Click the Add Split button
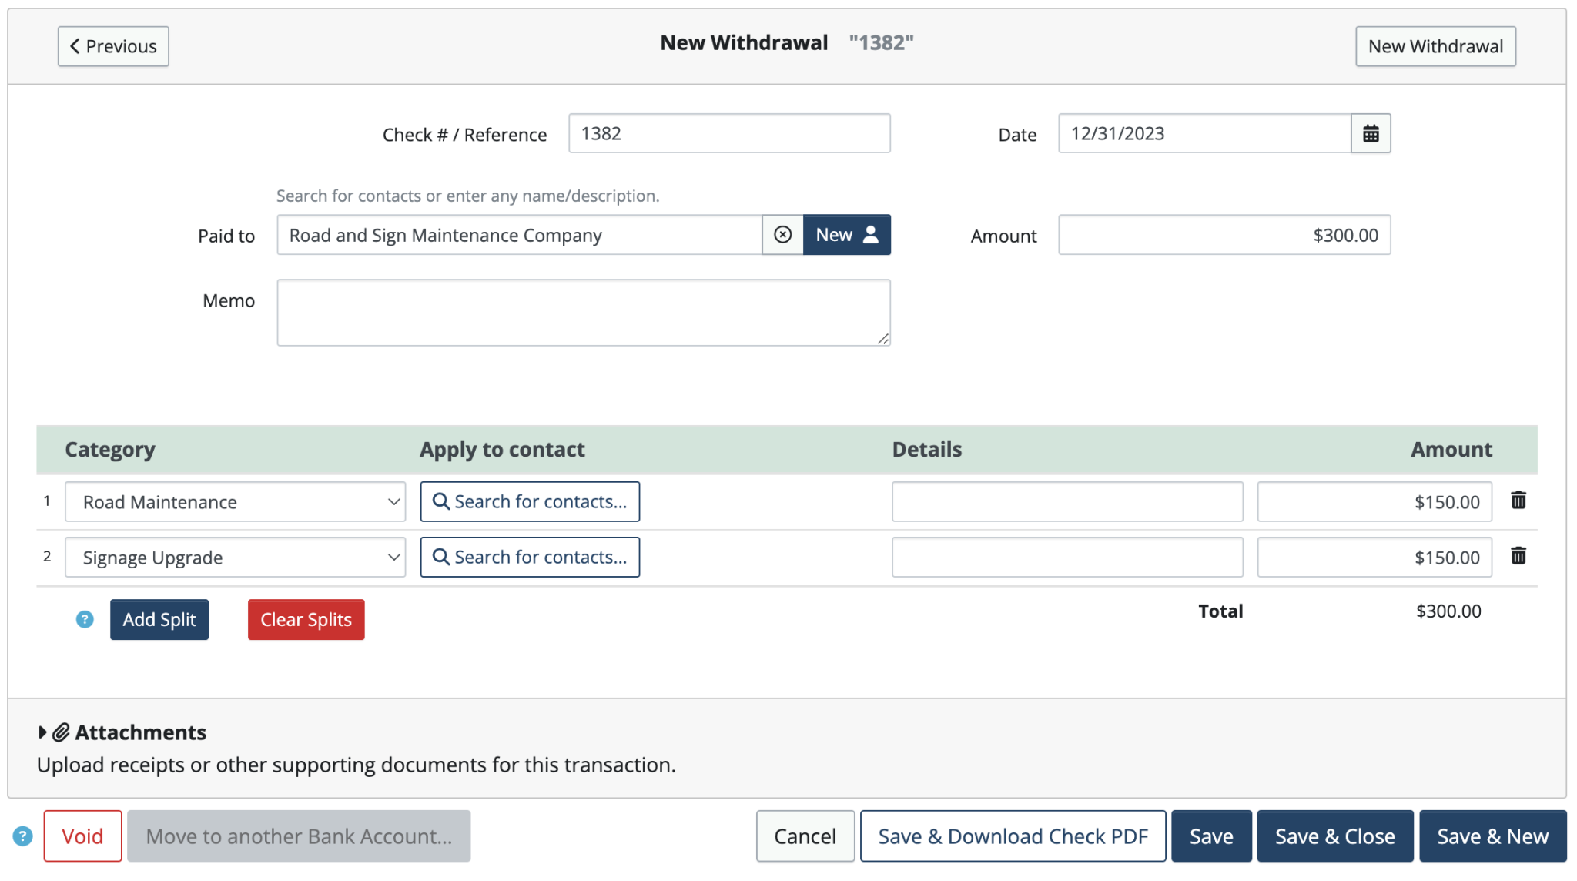This screenshot has width=1577, height=881. tap(159, 620)
